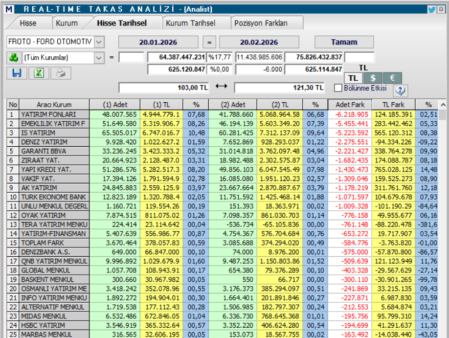
Task: Switch currency to dollar symbol
Action: click(x=373, y=78)
